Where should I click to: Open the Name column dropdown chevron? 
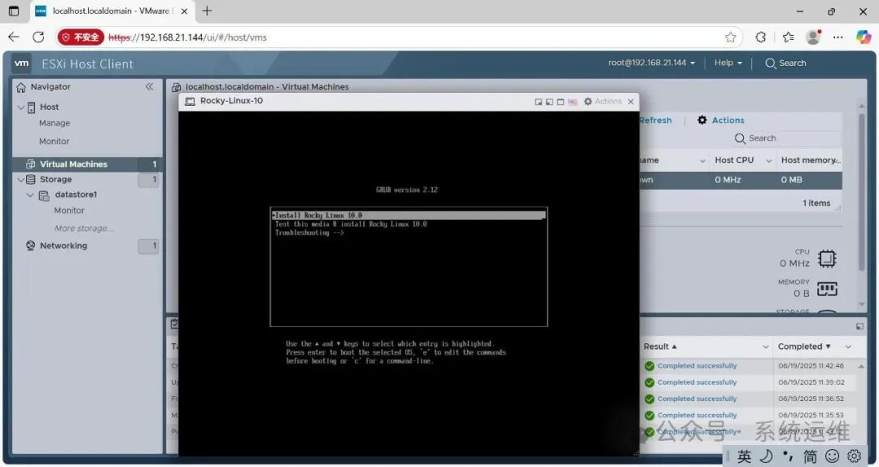(x=702, y=161)
